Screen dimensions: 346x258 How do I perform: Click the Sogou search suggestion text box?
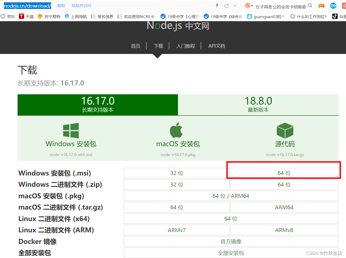click(280, 7)
